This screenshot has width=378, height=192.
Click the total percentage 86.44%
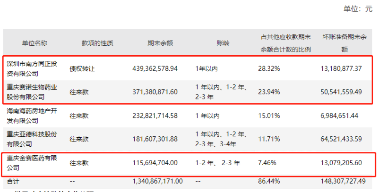(x=269, y=181)
